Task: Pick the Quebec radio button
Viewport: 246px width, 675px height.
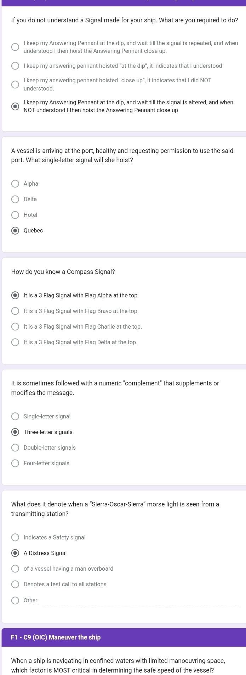Action: 15,231
